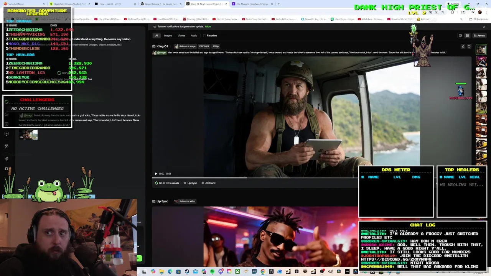Open Microsoft Edge from the taskbar

point(170,272)
